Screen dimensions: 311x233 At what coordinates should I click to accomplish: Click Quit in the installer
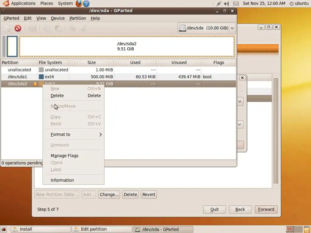tap(214, 209)
